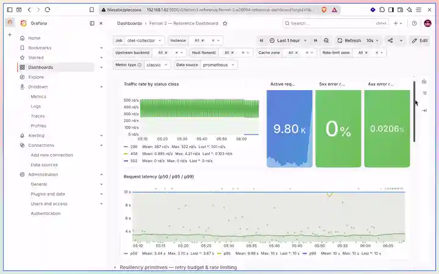Image resolution: width=439 pixels, height=274 pixels.
Task: Collapse the Connections section
Action: click(x=101, y=146)
